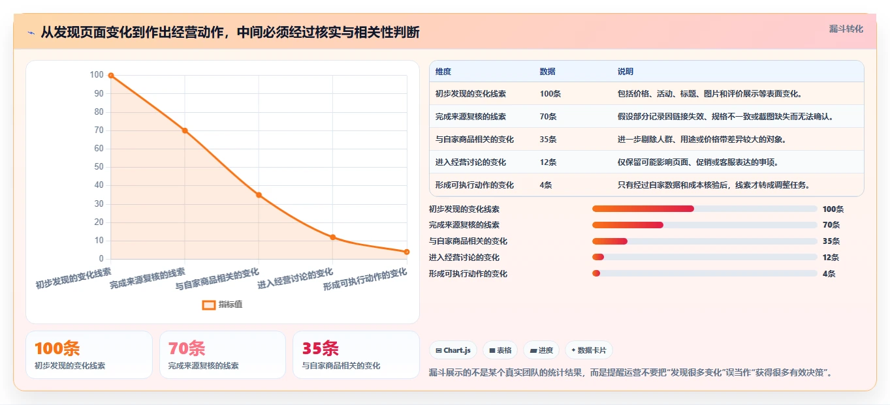Click 12条 value beside the progress bar
Viewport: 890px width, 405px height.
click(x=831, y=258)
